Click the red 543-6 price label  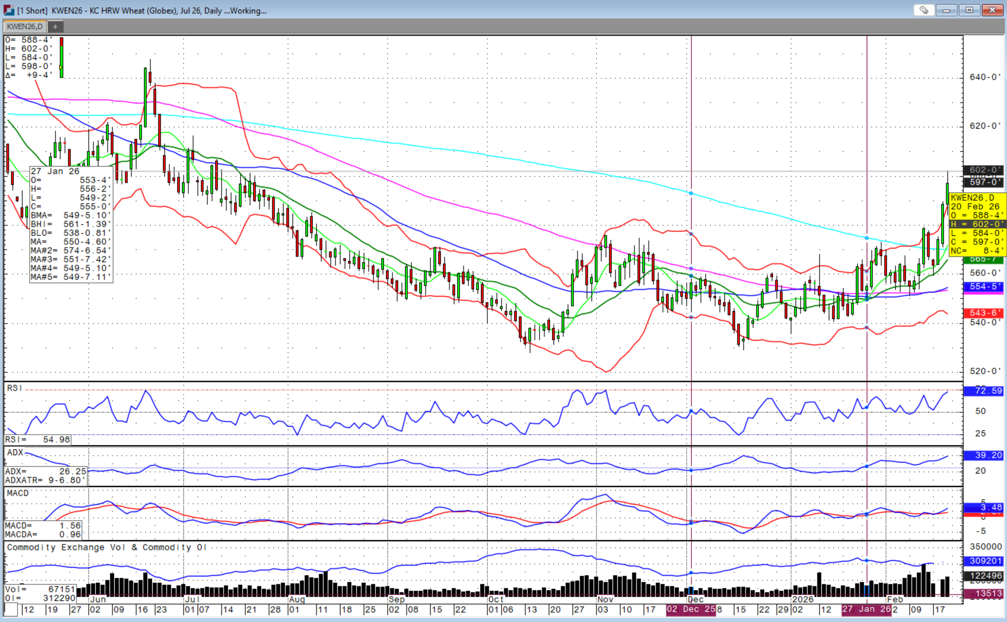983,313
